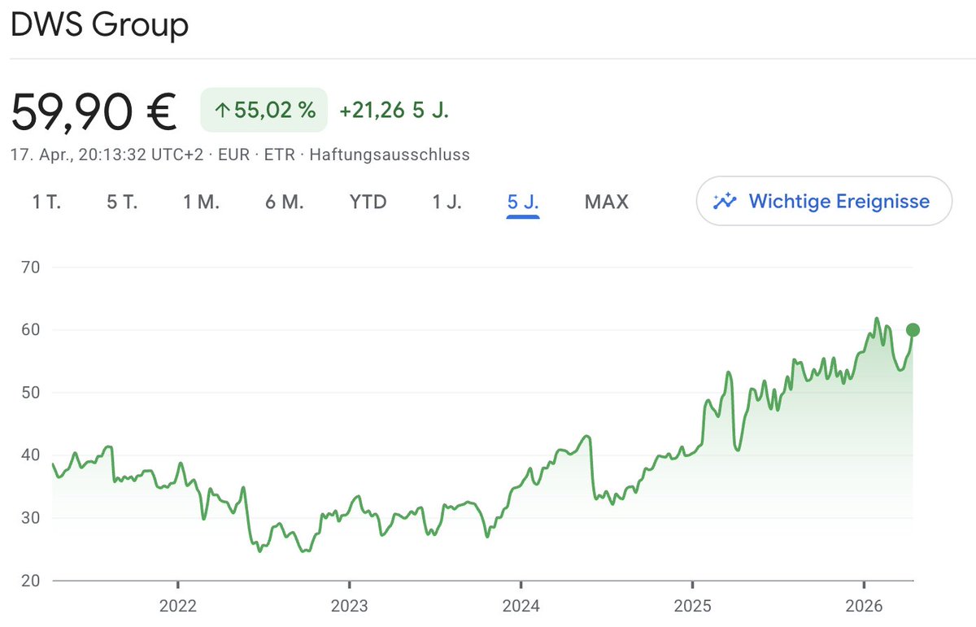Click the 2023 x-axis label
Viewport: 976px width, 627px height.
349,607
